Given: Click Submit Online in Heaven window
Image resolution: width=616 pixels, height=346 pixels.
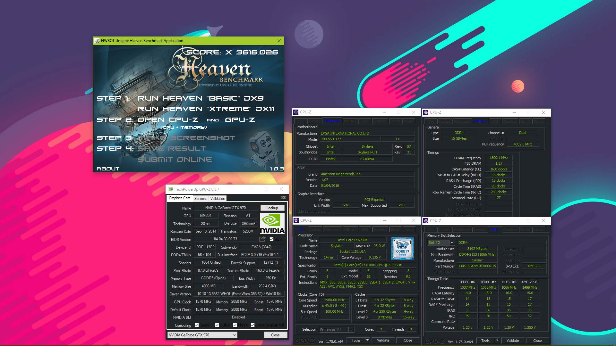Looking at the screenshot, I should point(175,160).
